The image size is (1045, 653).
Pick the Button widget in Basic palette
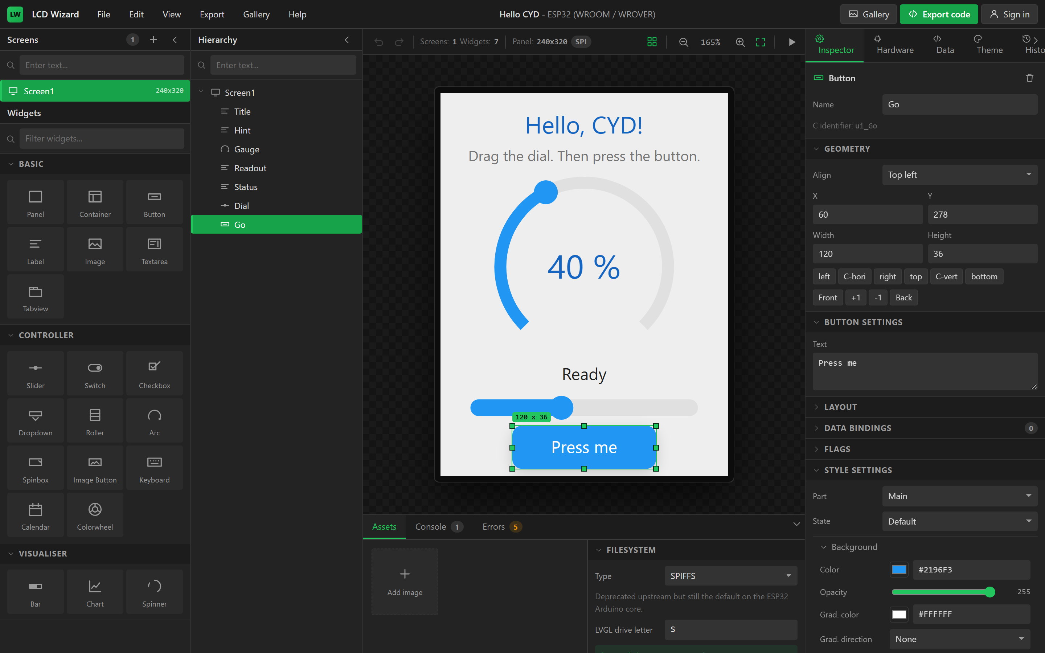pos(154,202)
